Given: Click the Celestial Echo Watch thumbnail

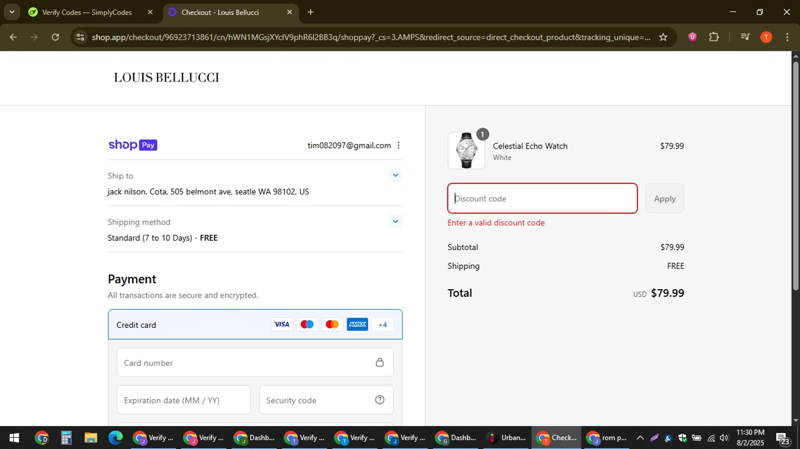Looking at the screenshot, I should [467, 151].
